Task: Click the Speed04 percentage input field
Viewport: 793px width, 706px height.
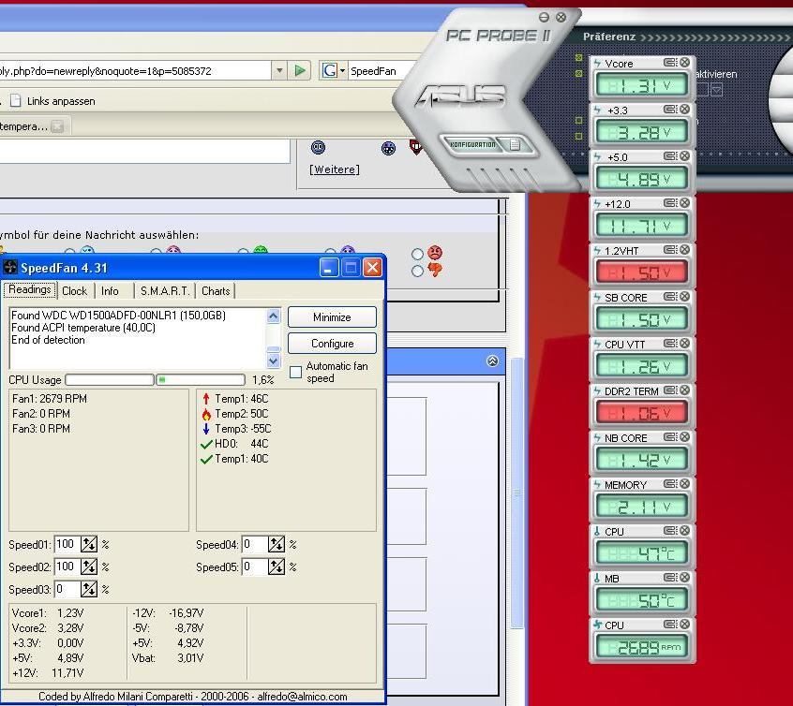Action: tap(255, 544)
